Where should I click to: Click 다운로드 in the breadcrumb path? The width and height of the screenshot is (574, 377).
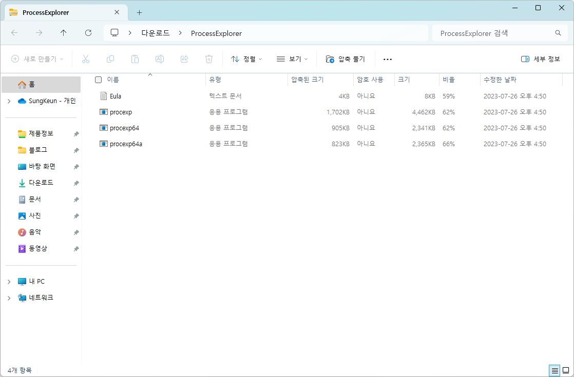click(156, 33)
